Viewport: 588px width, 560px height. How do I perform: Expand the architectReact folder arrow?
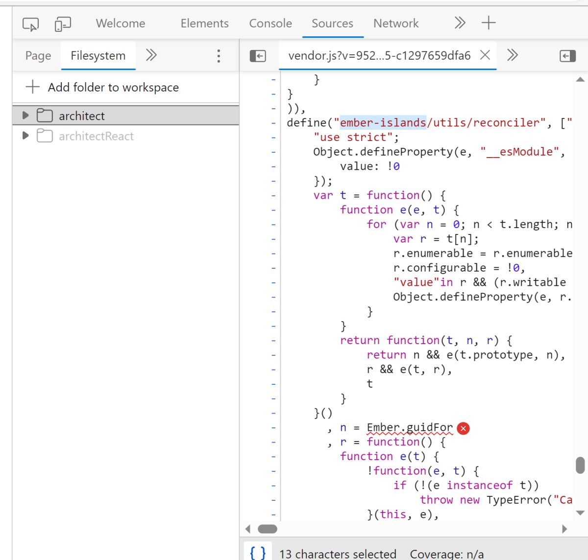(x=25, y=136)
